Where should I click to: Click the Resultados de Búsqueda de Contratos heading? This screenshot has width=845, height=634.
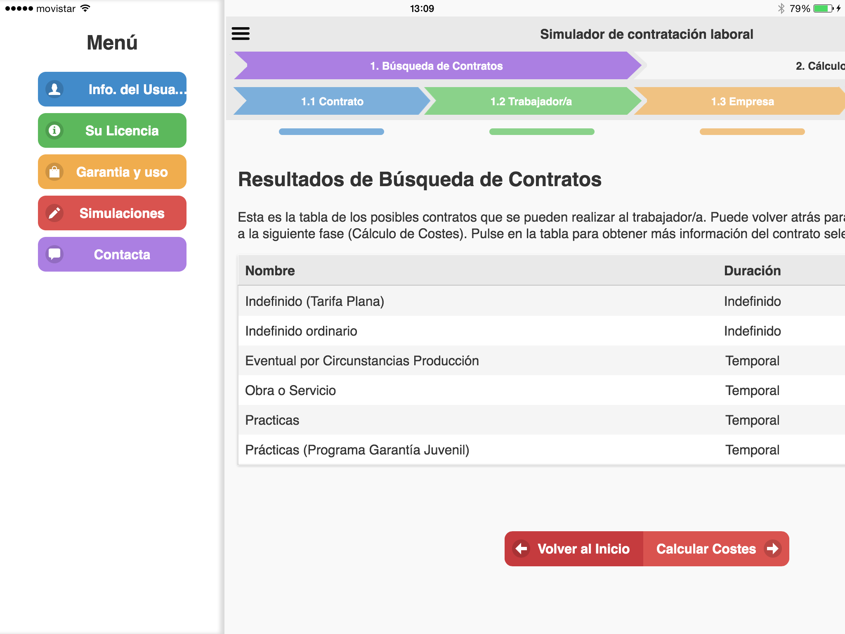(420, 180)
